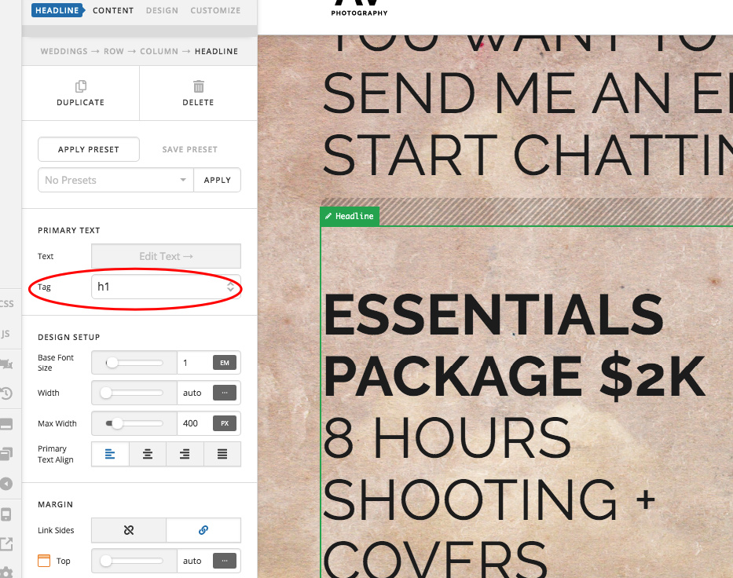Align primary text left
This screenshot has height=578, width=733.
[110, 454]
